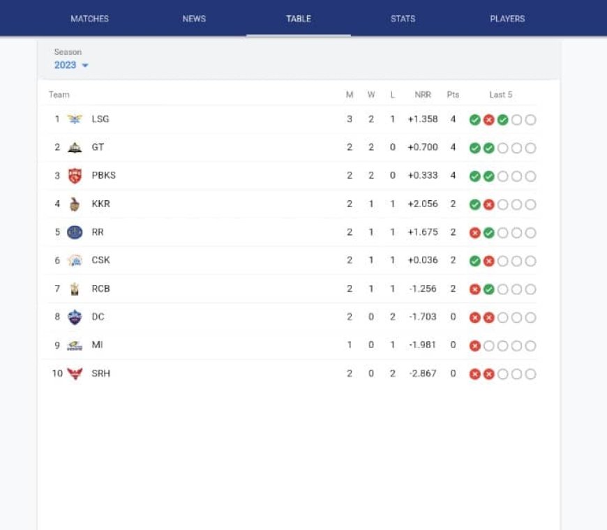
Task: Switch to the Matches tab
Action: [x=89, y=19]
